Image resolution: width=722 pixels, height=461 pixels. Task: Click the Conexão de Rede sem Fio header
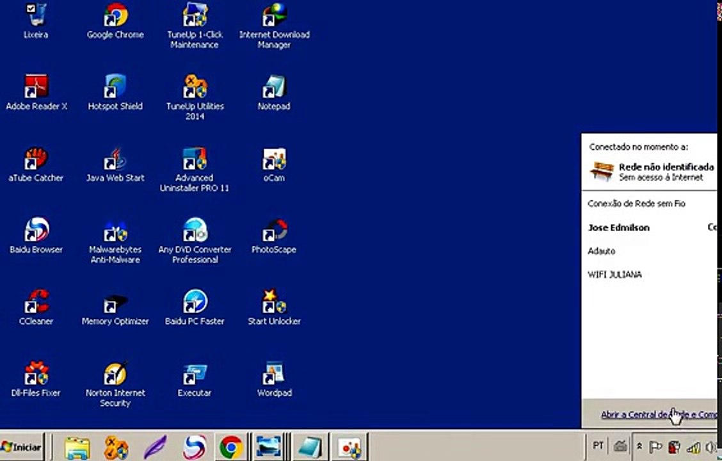click(x=637, y=204)
